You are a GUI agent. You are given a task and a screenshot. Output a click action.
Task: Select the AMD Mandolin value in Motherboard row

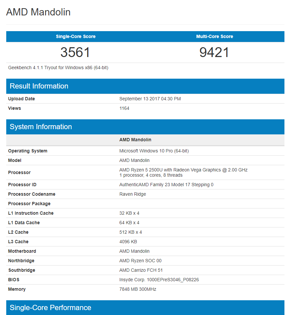[134, 251]
